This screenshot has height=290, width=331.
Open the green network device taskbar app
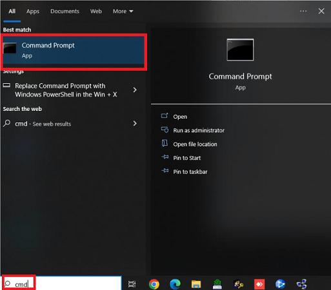pyautogui.click(x=217, y=284)
